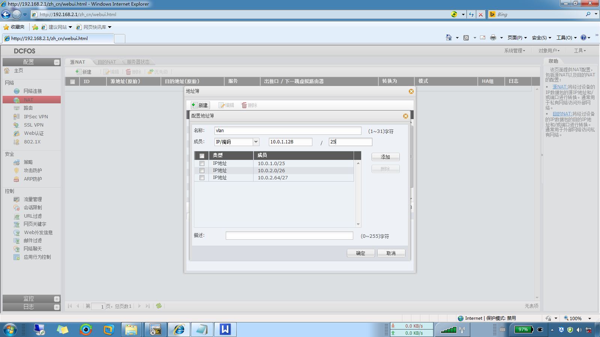
Task: Close the 配置地址簿 dialog
Action: tap(405, 116)
